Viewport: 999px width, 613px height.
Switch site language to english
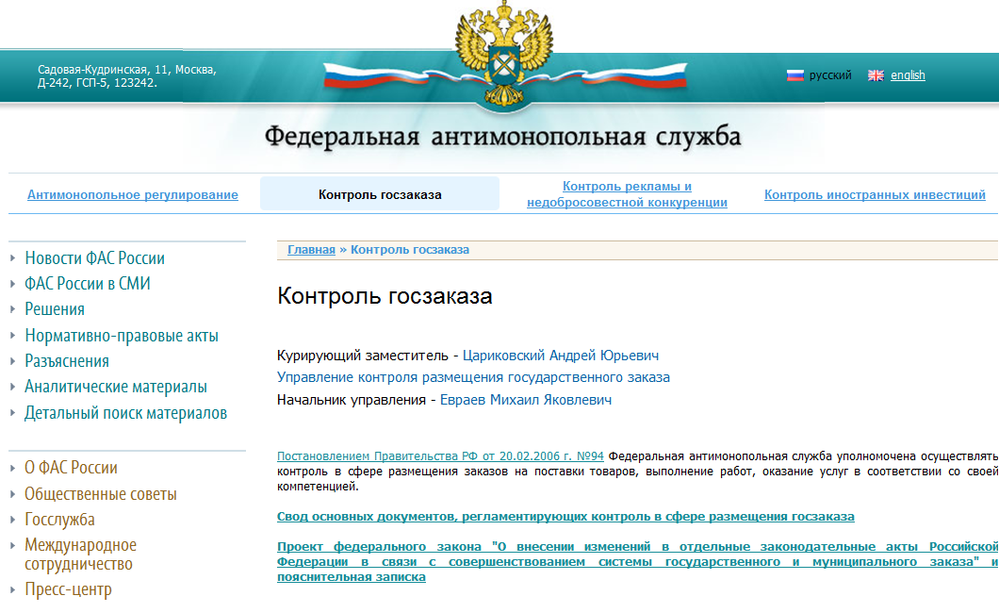click(908, 75)
